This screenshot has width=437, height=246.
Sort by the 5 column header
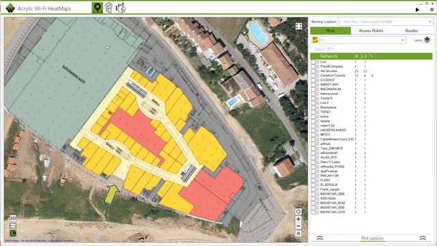tap(371, 56)
